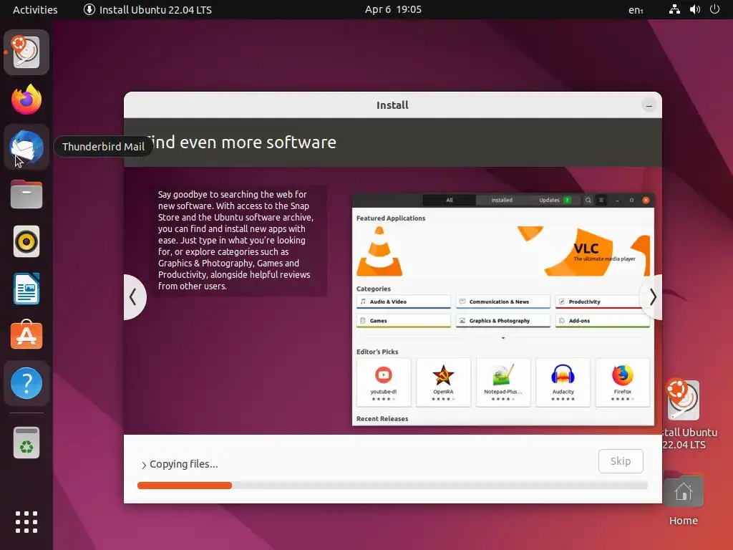Image resolution: width=733 pixels, height=550 pixels.
Task: Click the 'Recent Releases' label
Action: coord(382,418)
